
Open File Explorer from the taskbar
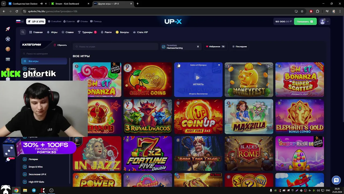[25, 190]
